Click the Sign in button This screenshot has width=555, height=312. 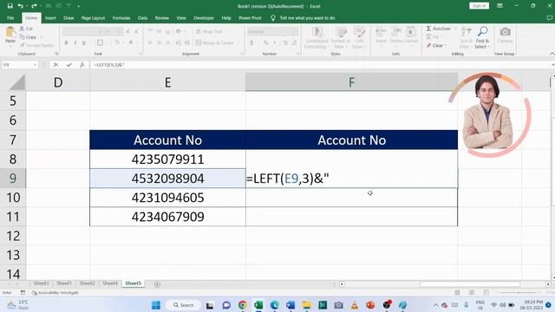click(479, 6)
